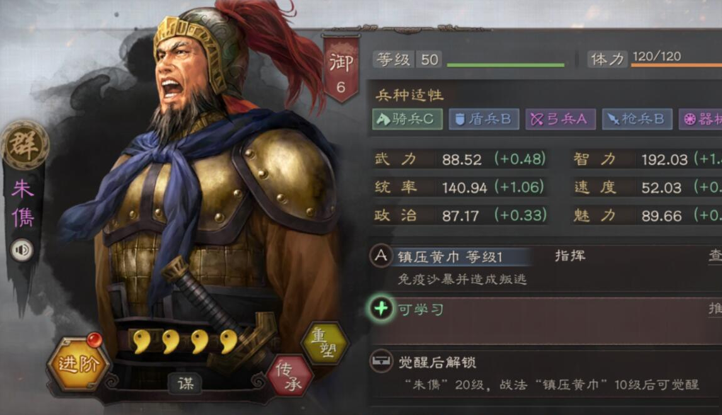Click the green level experience bar
Viewport: 722px width, 415px height.
506,65
